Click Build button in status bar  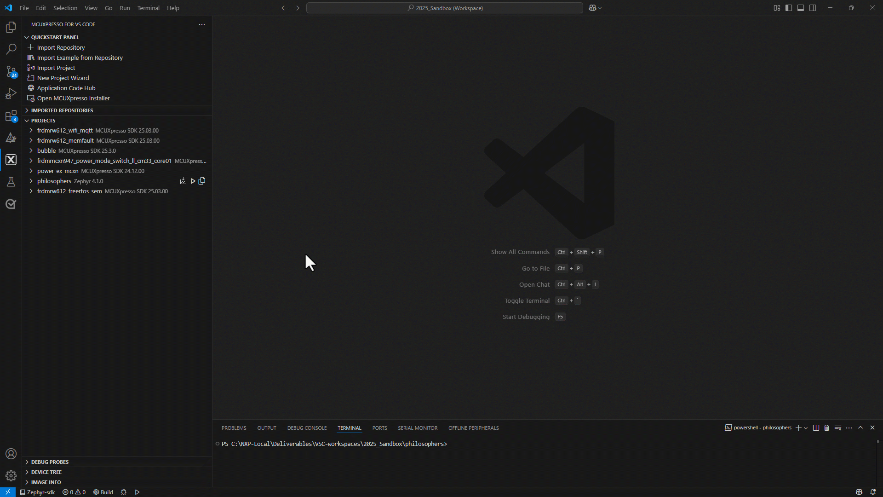103,492
